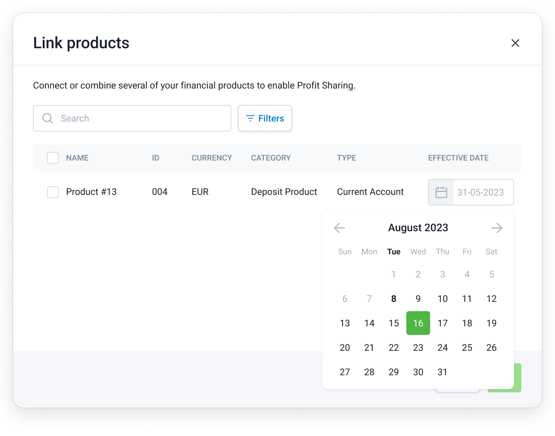Open the Filters menu
The height and width of the screenshot is (436, 555).
point(265,118)
